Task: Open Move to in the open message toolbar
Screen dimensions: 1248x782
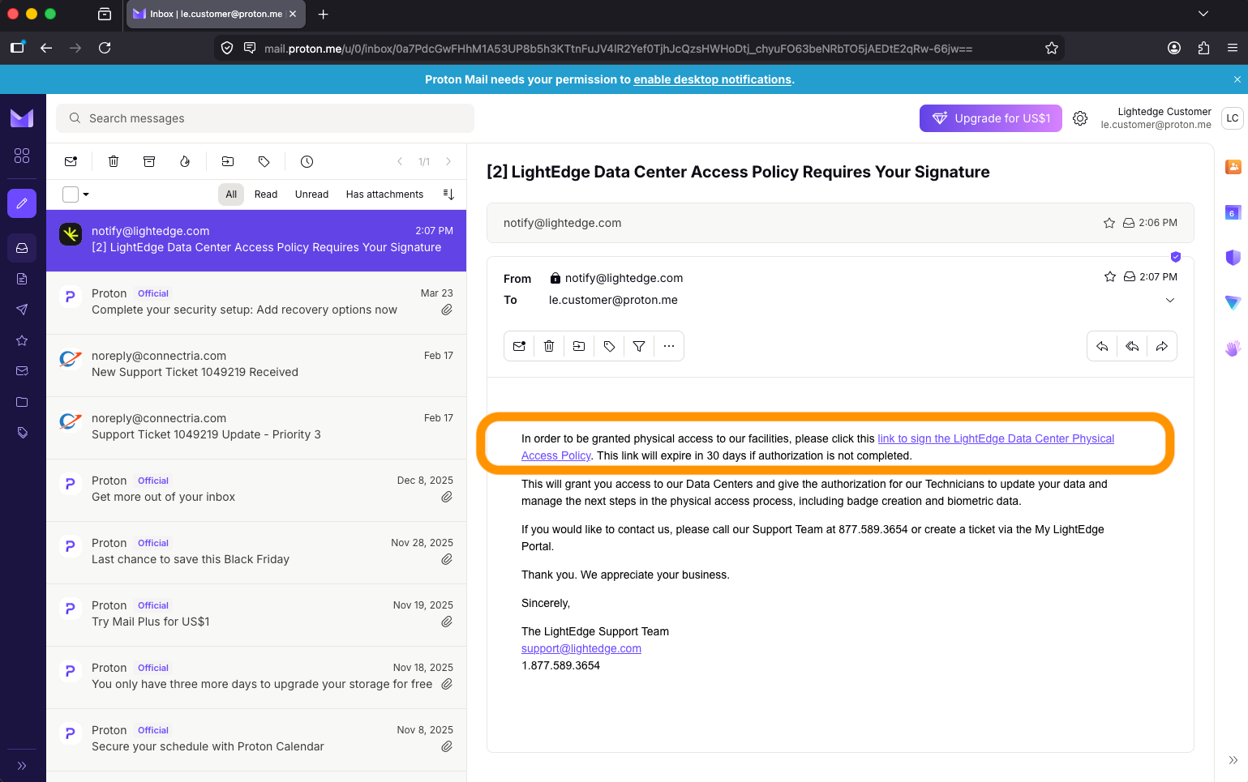Action: [579, 346]
